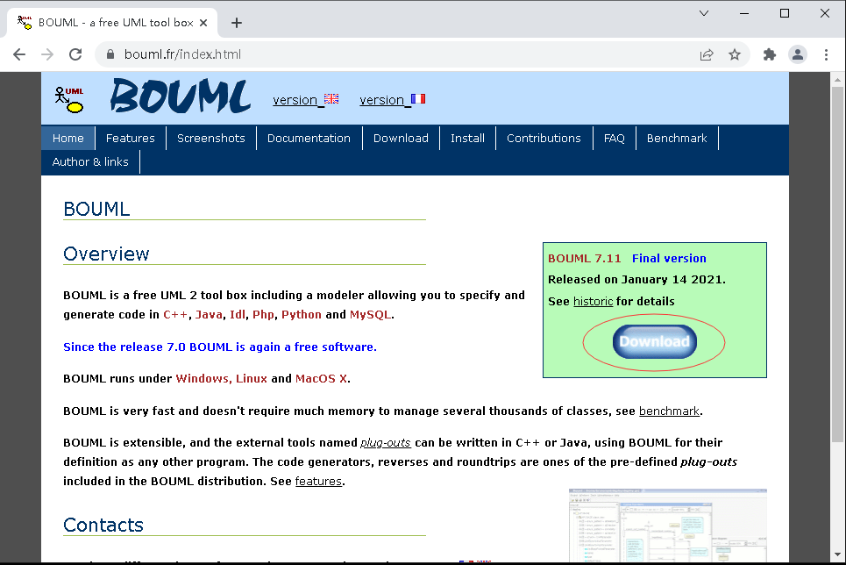Screen dimensions: 846x565
Task: Click the scrollbar up arrow
Action: point(837,80)
